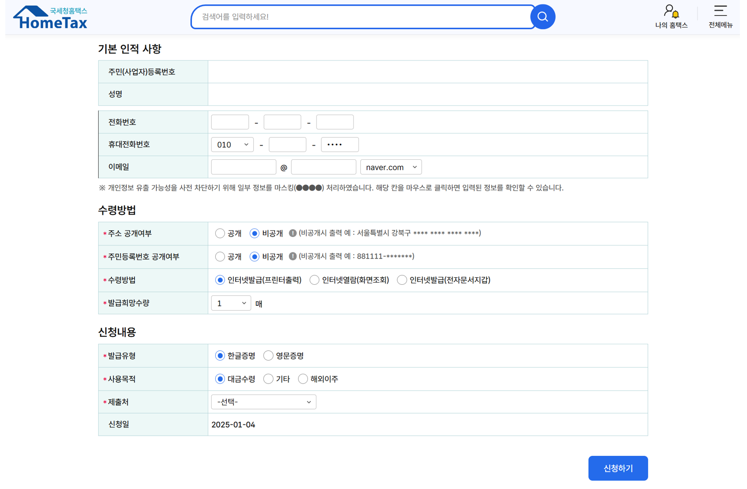Open the naver.com email domain dropdown
The height and width of the screenshot is (489, 747).
pyautogui.click(x=391, y=167)
